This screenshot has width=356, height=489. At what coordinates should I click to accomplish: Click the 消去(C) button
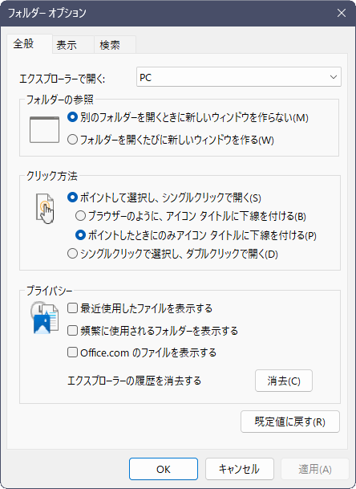284,381
